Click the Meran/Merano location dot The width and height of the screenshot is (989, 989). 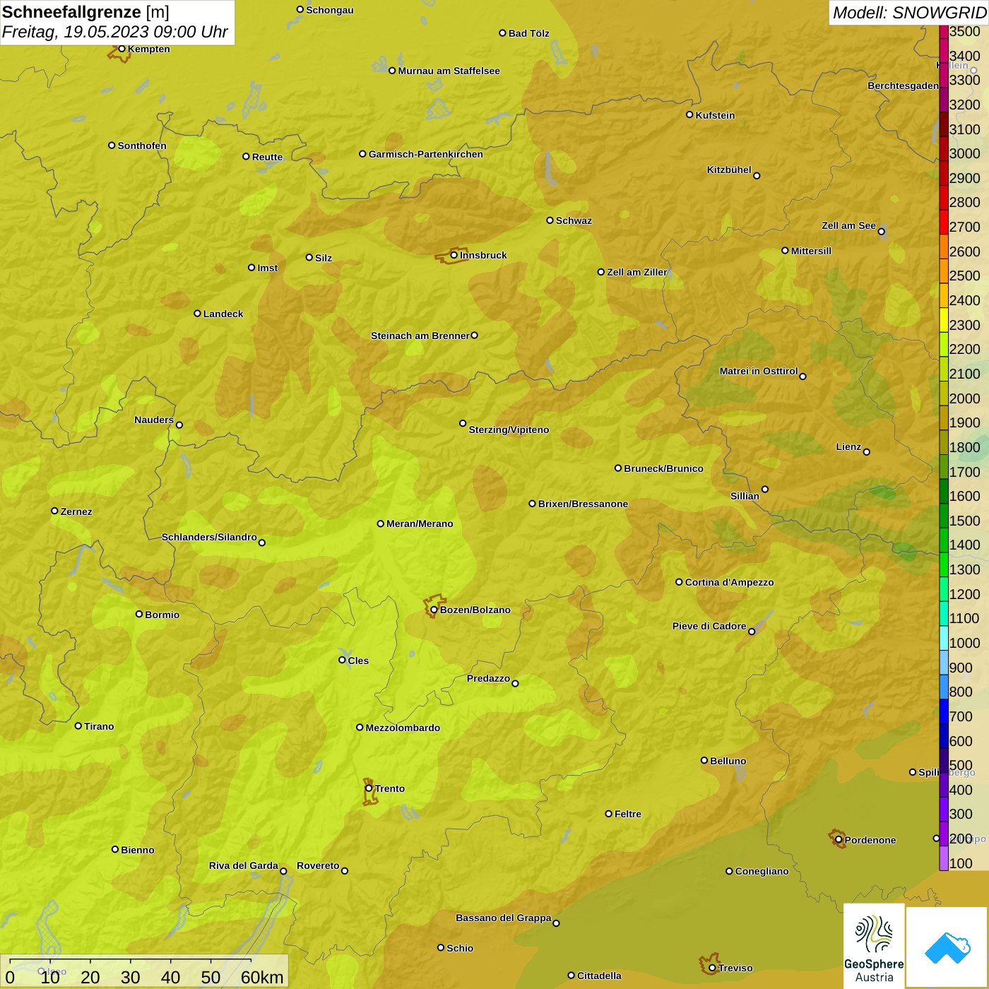coord(380,523)
